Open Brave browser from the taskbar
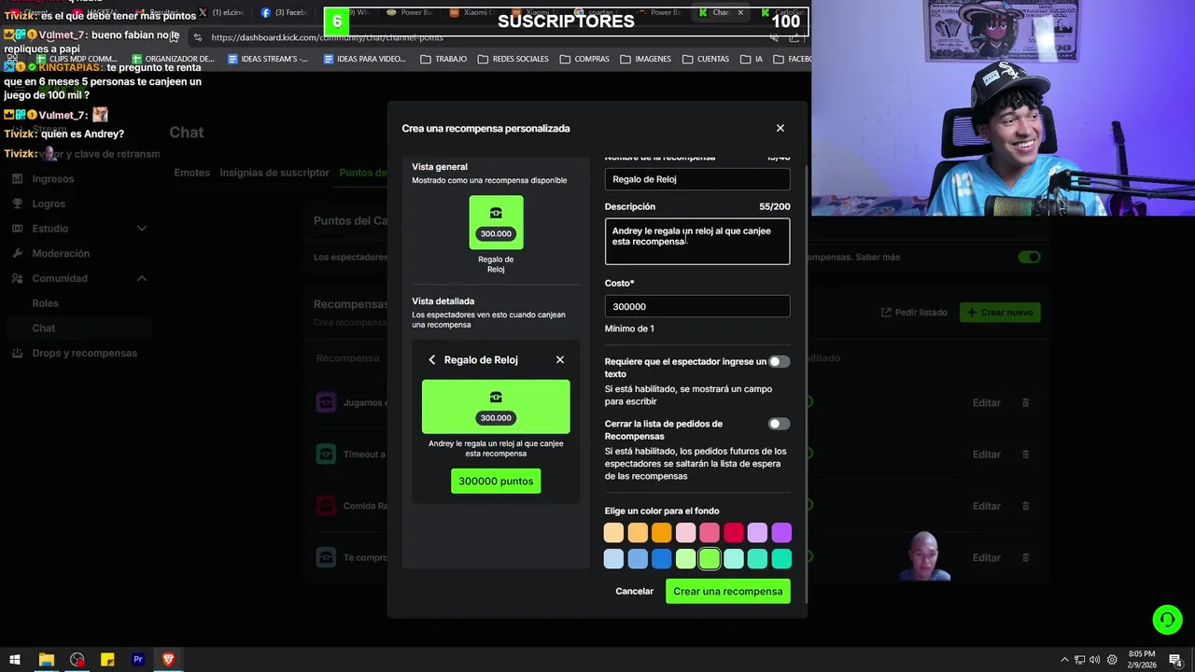The width and height of the screenshot is (1195, 672). pyautogui.click(x=168, y=659)
